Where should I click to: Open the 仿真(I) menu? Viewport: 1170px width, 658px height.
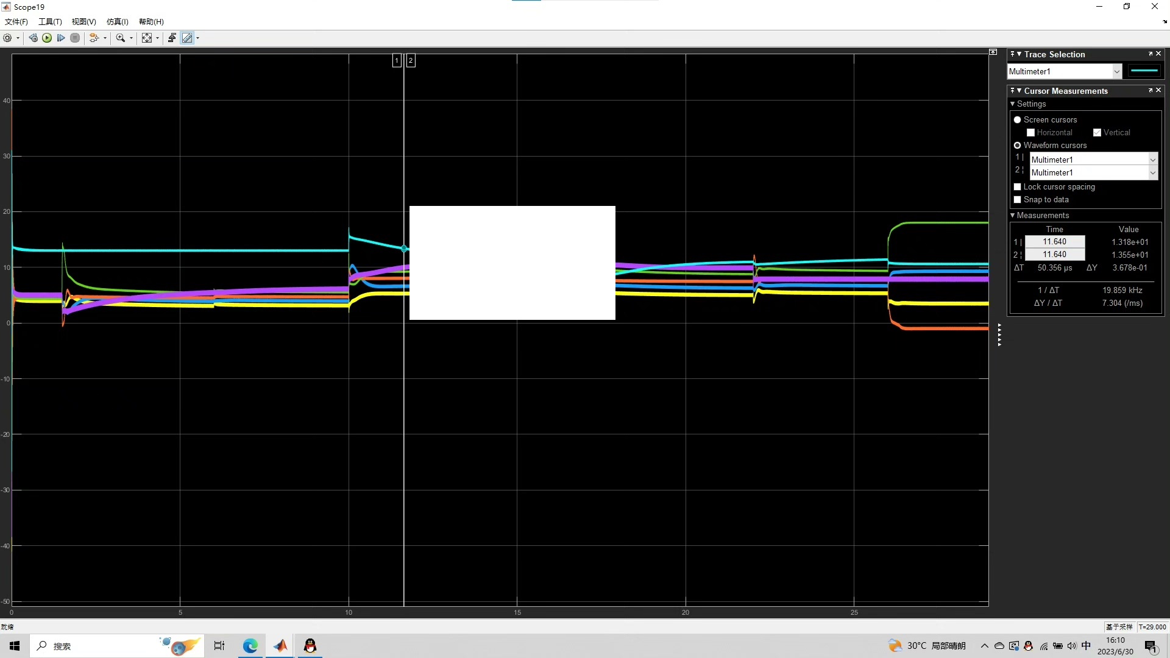point(117,22)
